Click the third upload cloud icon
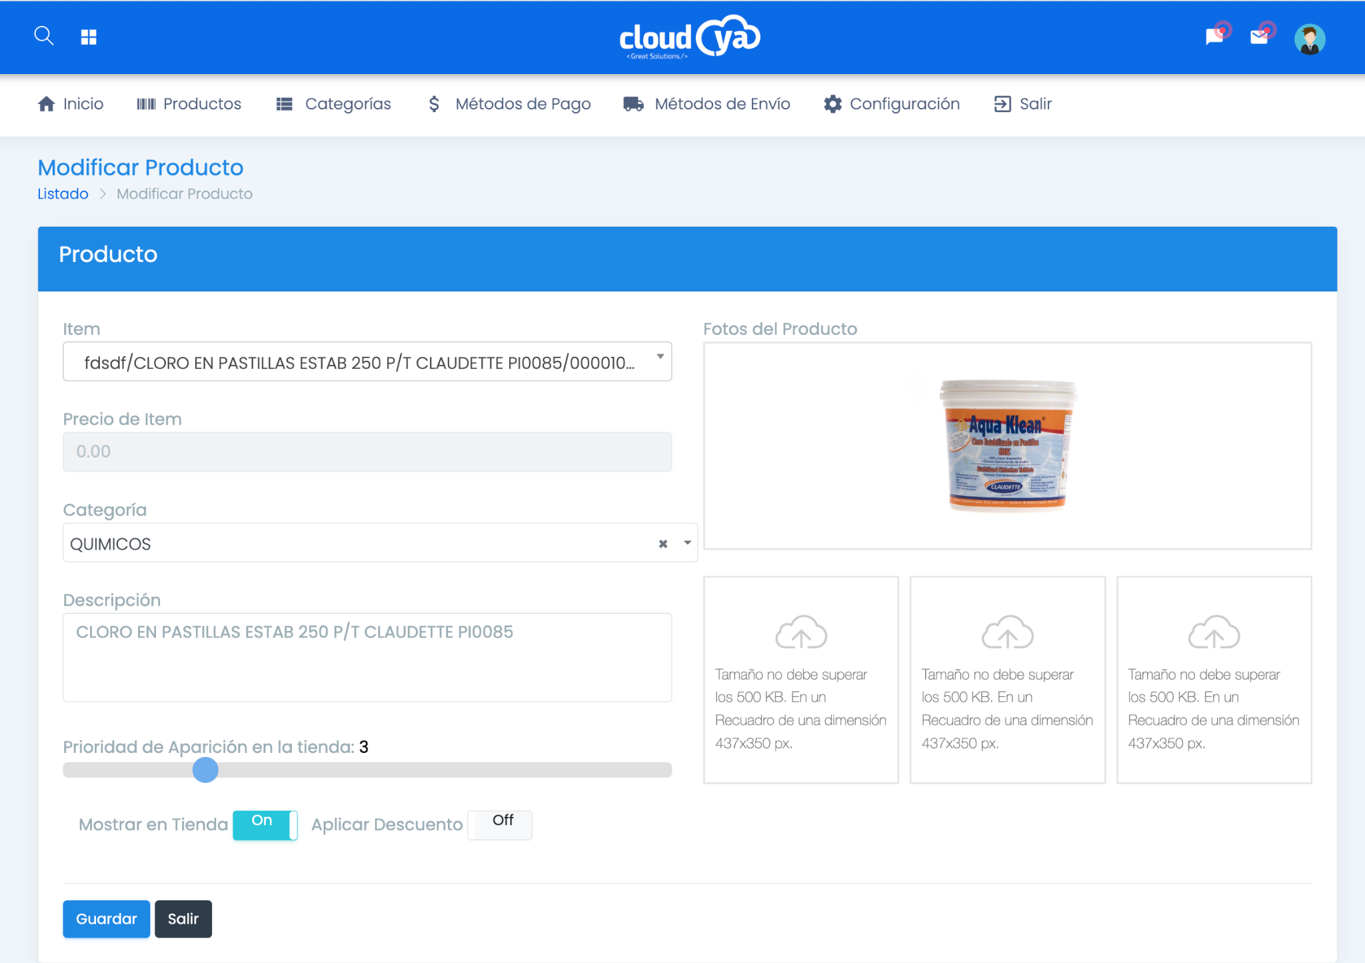 [1214, 632]
